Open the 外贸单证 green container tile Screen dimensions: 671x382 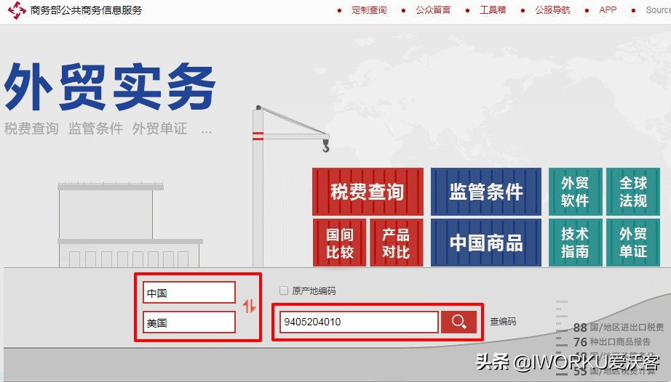(633, 243)
